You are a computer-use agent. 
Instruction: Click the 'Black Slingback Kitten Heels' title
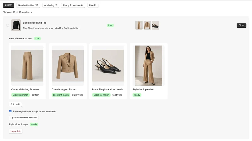[x=107, y=89]
